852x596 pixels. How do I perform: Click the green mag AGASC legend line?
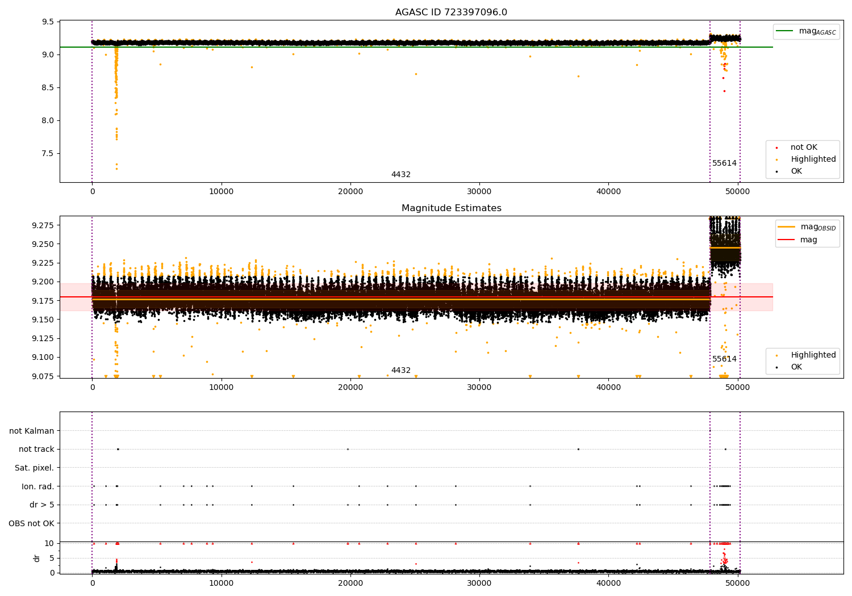tap(785, 31)
